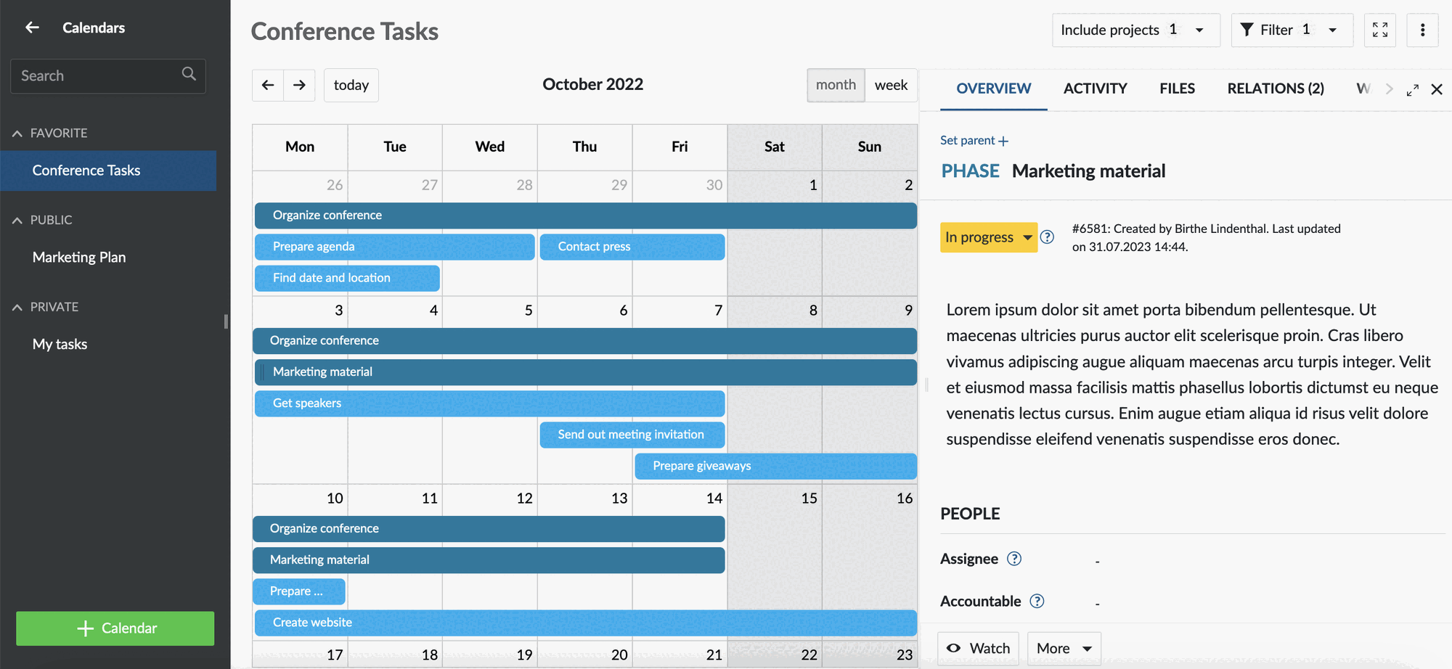Click the PHASE type label
Screen dimensions: 1452x669
970,171
